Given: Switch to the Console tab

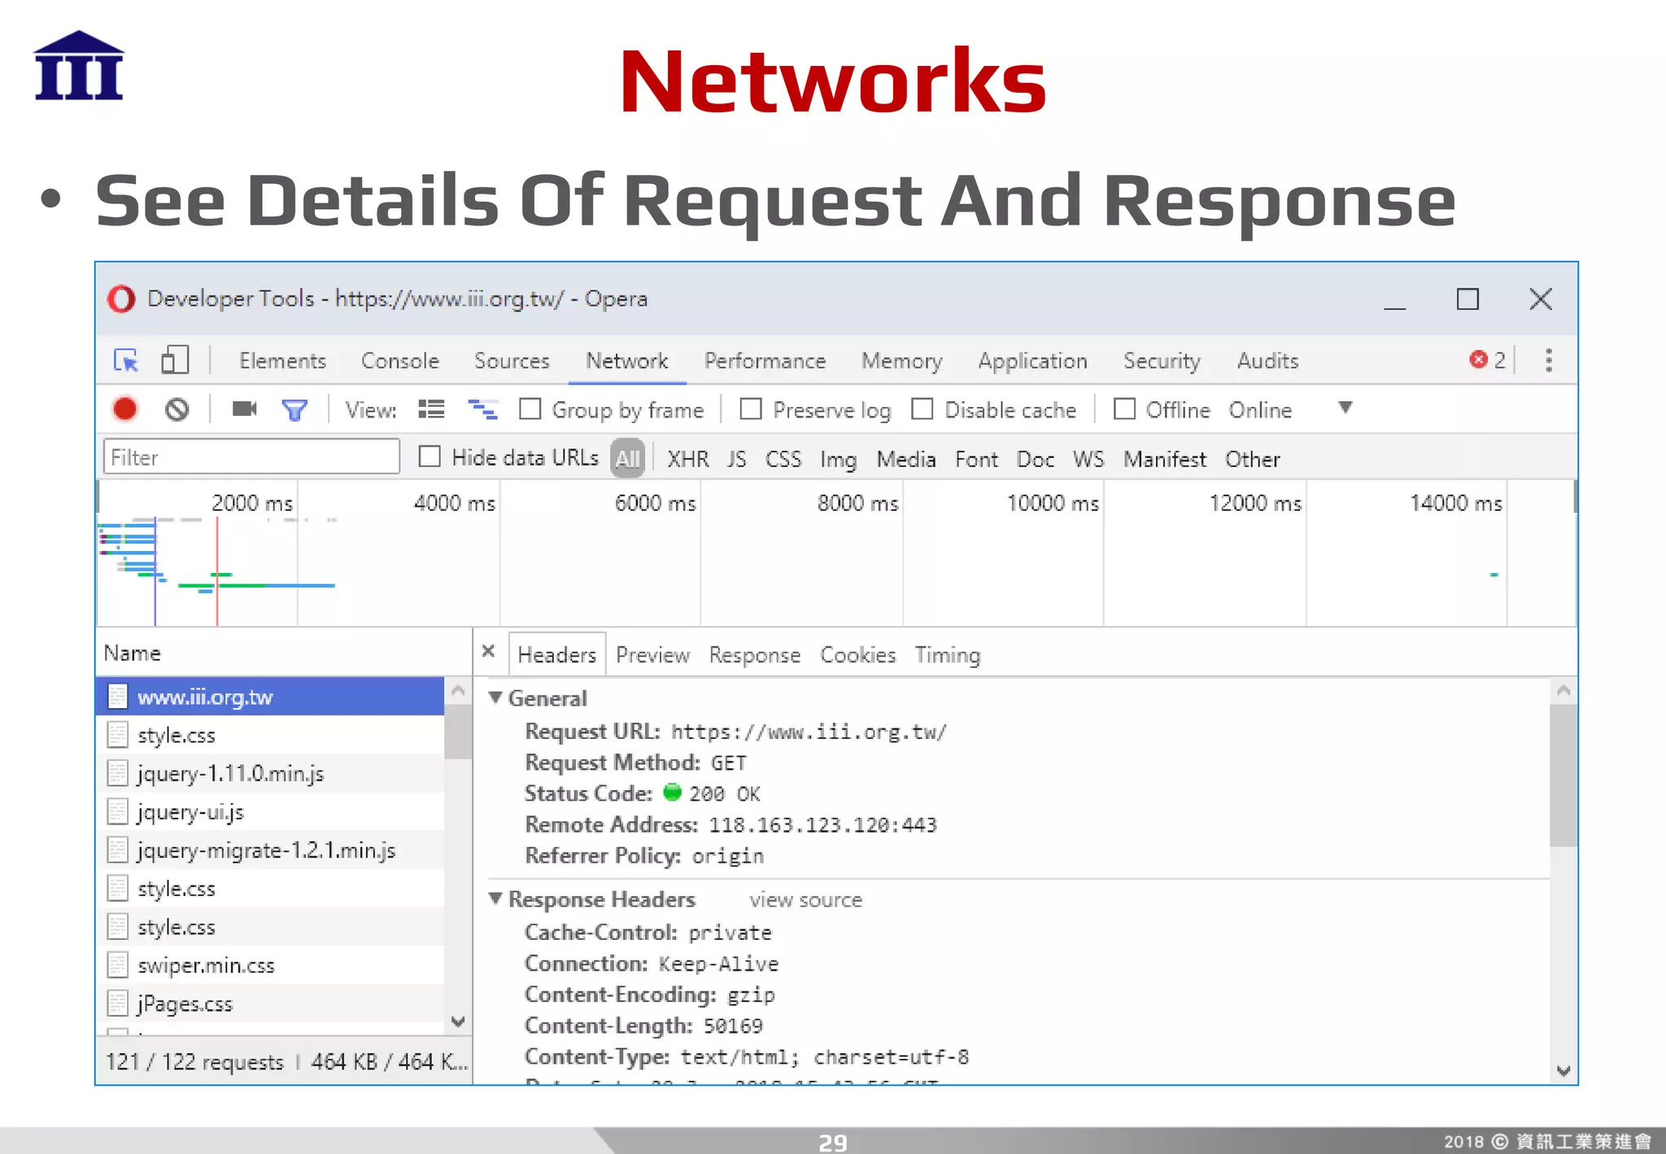Looking at the screenshot, I should click(x=399, y=361).
